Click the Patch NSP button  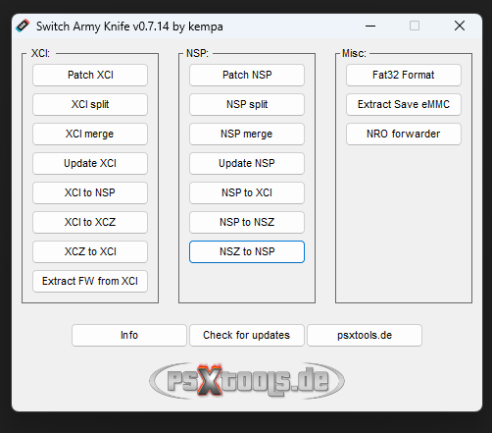[247, 75]
